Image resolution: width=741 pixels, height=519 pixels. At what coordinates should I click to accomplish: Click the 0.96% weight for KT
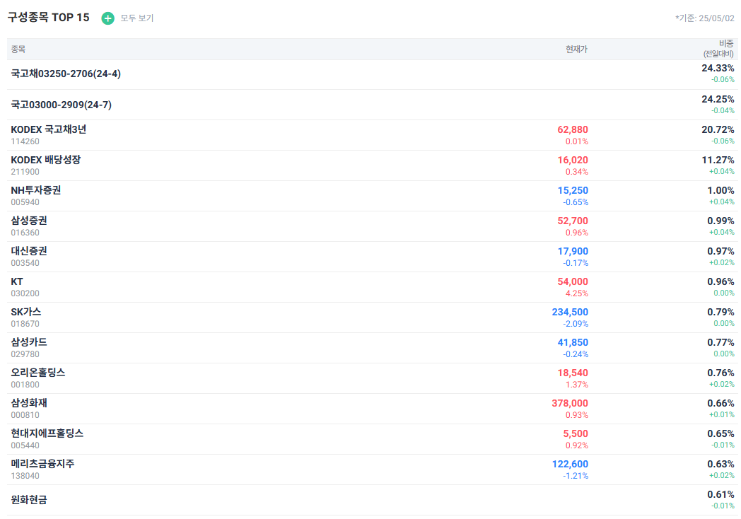coord(720,281)
